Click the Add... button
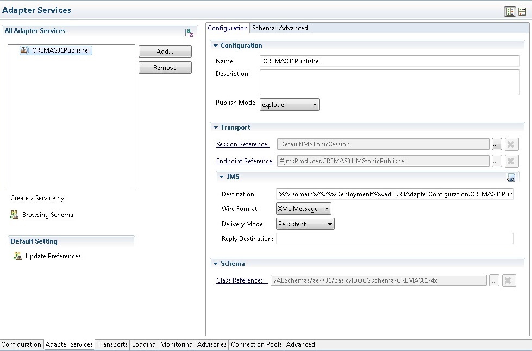 [165, 52]
